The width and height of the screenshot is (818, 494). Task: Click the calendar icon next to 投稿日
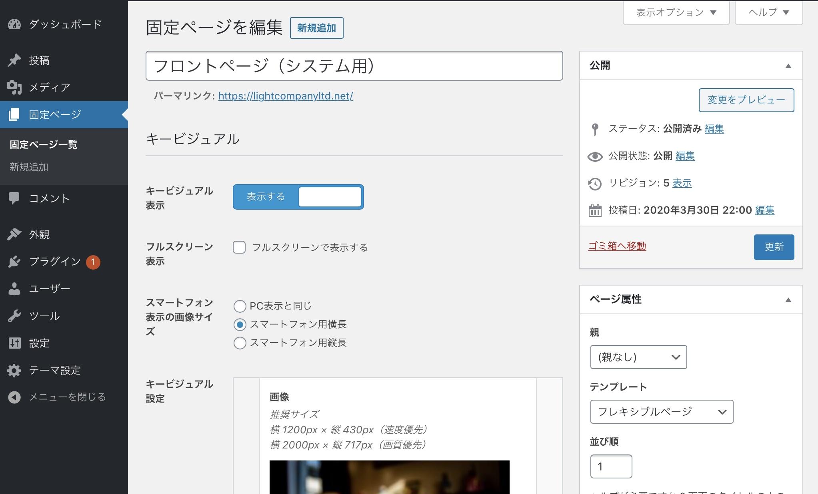pos(595,210)
